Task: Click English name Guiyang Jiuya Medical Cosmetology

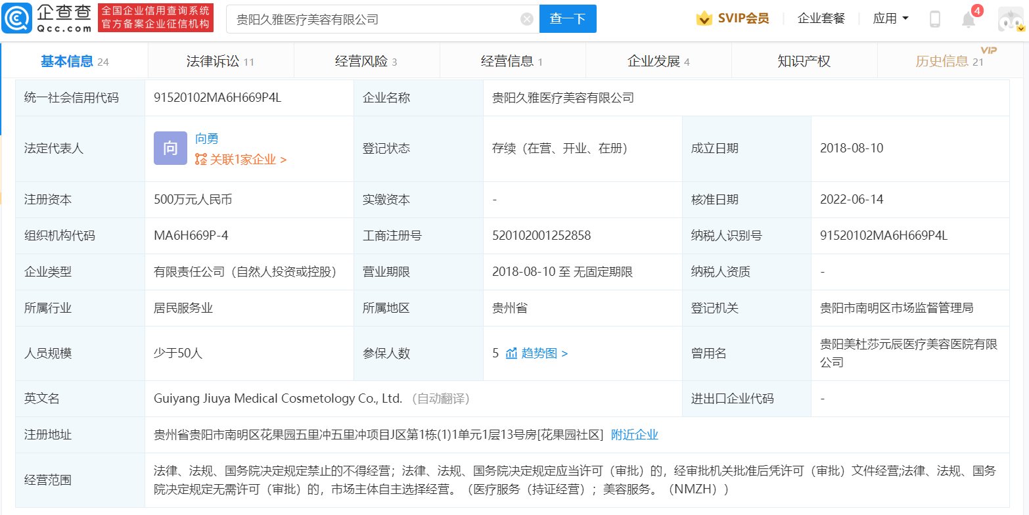Action: click(277, 399)
